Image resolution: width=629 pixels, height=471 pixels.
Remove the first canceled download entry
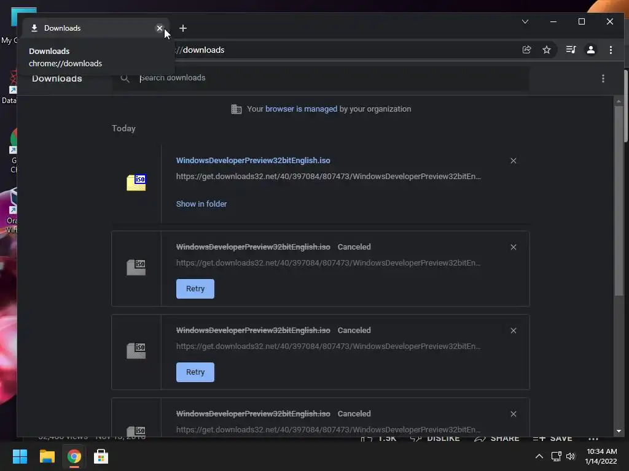pos(513,247)
